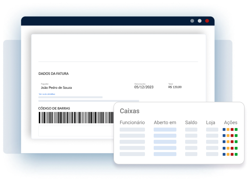248x181 pixels.
Task: Click the gray dot in the window title bar
Action: point(192,21)
